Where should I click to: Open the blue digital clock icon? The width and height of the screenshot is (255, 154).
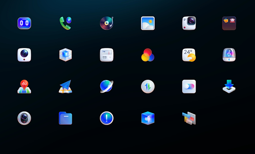[24, 23]
